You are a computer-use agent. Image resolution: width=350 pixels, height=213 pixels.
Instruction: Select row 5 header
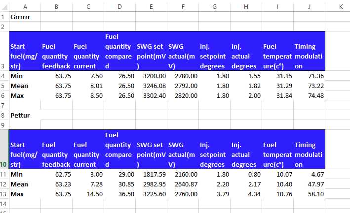tap(4, 86)
